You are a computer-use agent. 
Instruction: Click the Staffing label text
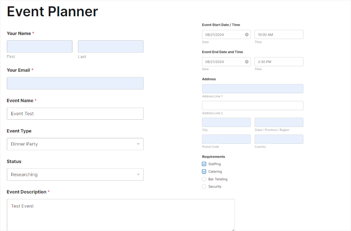(x=215, y=164)
